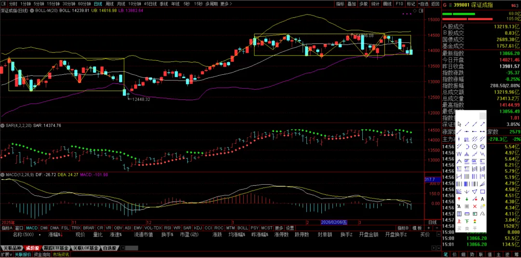This screenshot has height=258, width=521.
Task: Toggle the 画线 drawing tools button
Action: click(x=387, y=4)
